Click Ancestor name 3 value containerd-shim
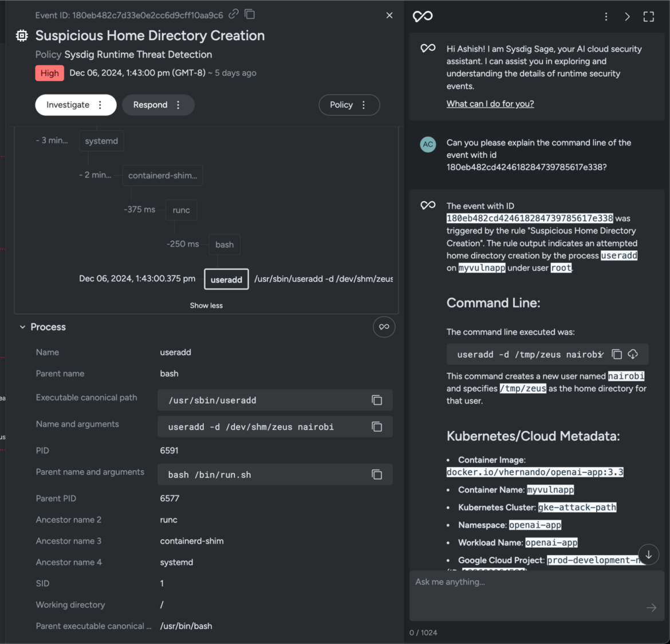The width and height of the screenshot is (670, 644). point(192,541)
